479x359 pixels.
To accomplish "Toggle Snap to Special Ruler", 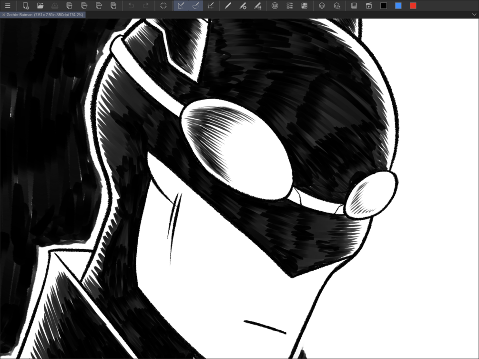I will 195,6.
